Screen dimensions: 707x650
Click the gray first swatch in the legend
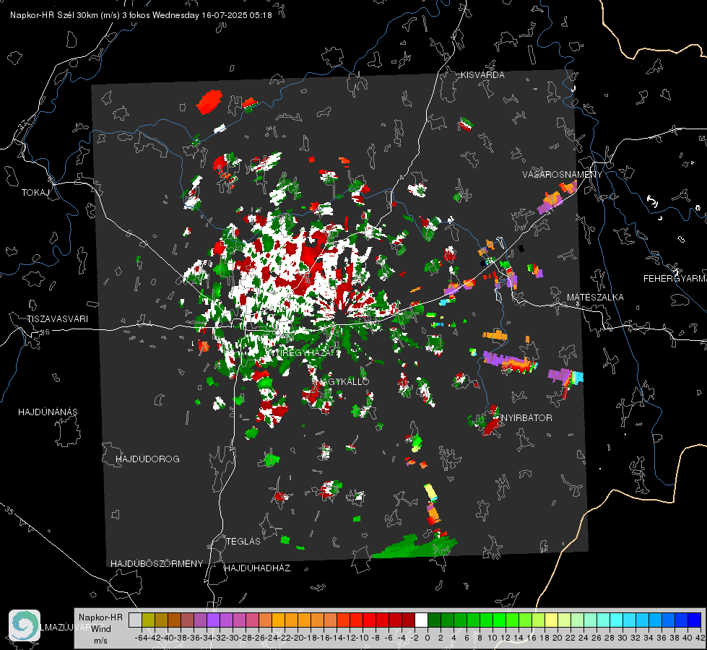pyautogui.click(x=135, y=620)
